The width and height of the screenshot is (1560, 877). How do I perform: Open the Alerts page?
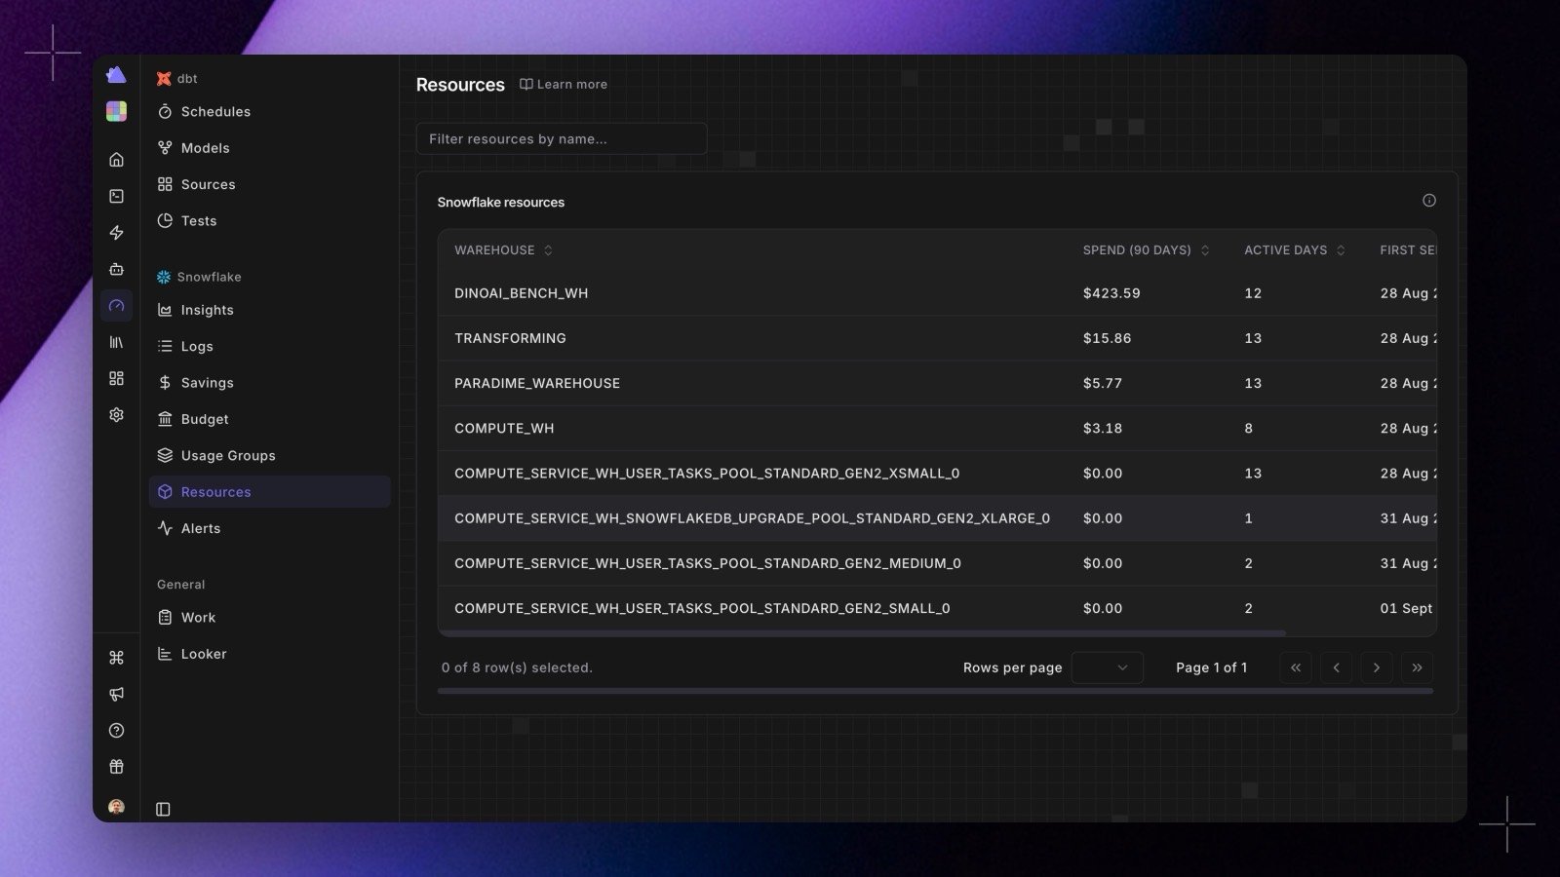(270, 528)
